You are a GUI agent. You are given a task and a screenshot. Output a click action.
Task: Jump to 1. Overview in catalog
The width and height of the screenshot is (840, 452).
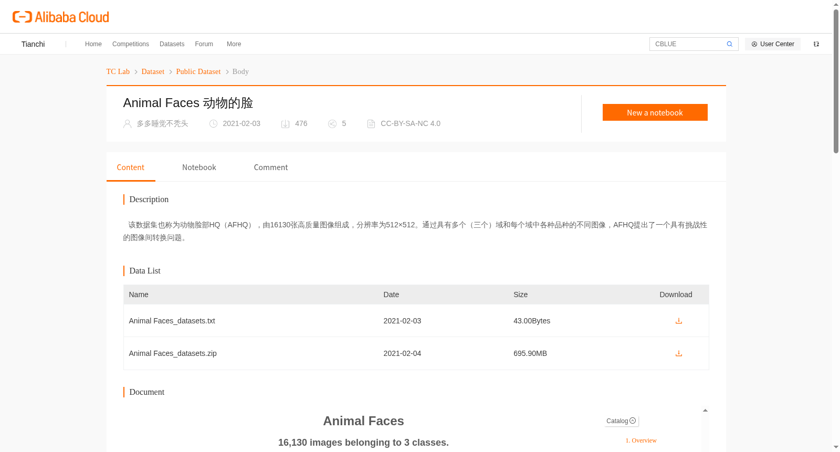[641, 440]
